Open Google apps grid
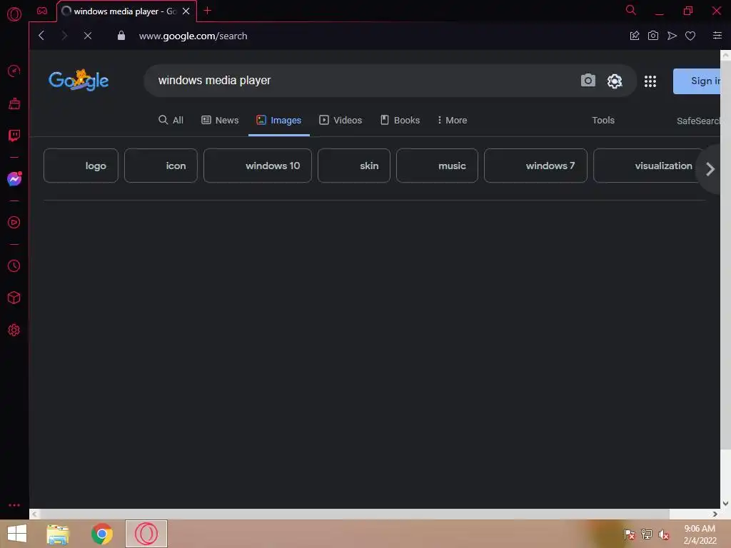The height and width of the screenshot is (548, 731). (650, 81)
